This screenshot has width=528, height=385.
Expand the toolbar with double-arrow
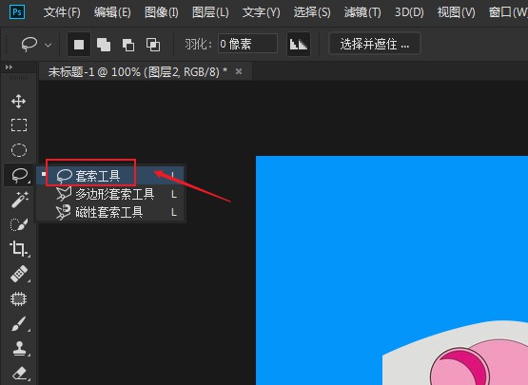point(9,67)
